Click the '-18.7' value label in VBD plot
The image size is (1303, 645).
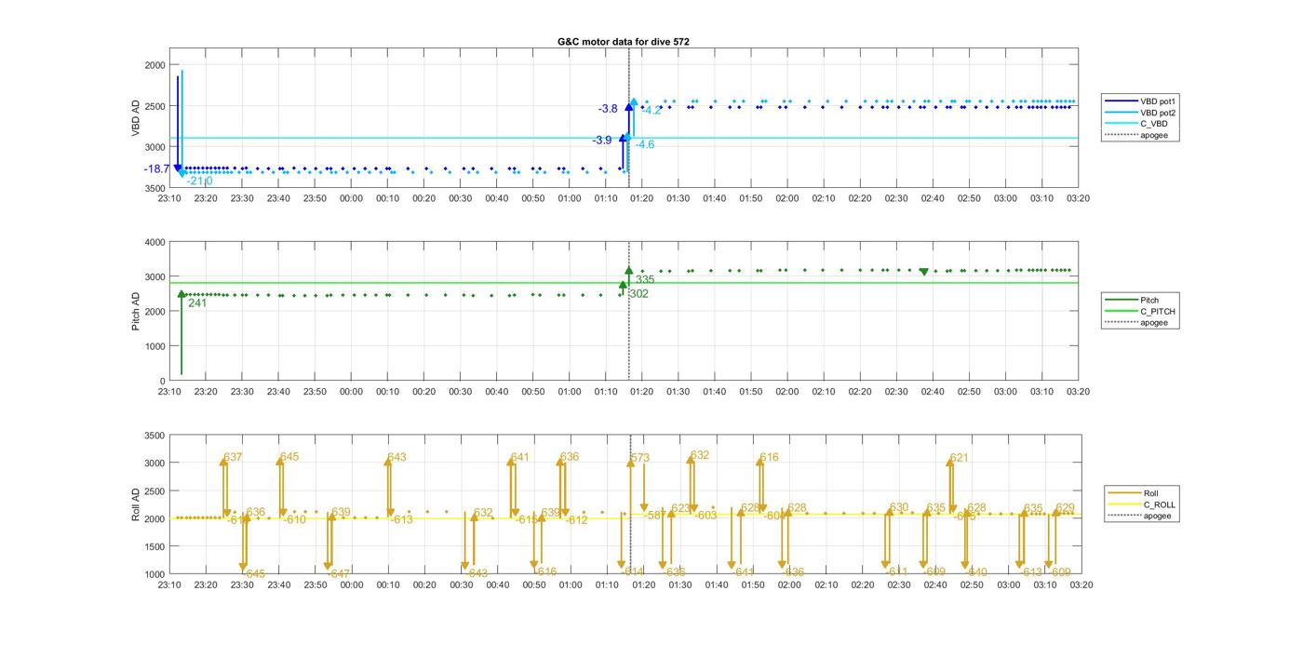click(156, 169)
